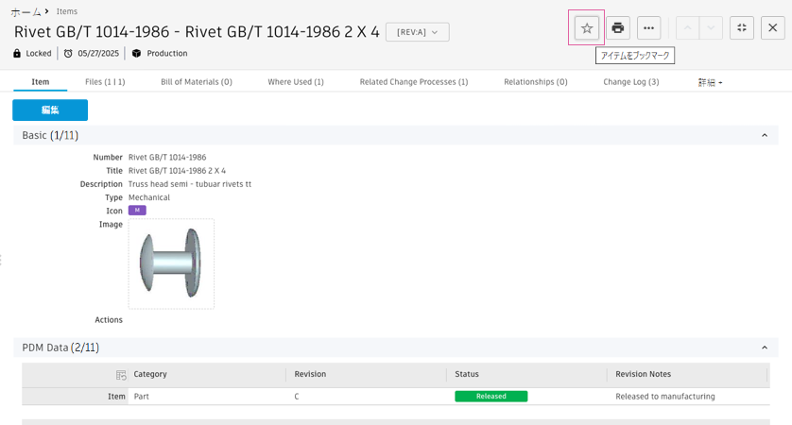792x425 pixels.
Task: Click the Mechanical type value
Action: point(149,197)
